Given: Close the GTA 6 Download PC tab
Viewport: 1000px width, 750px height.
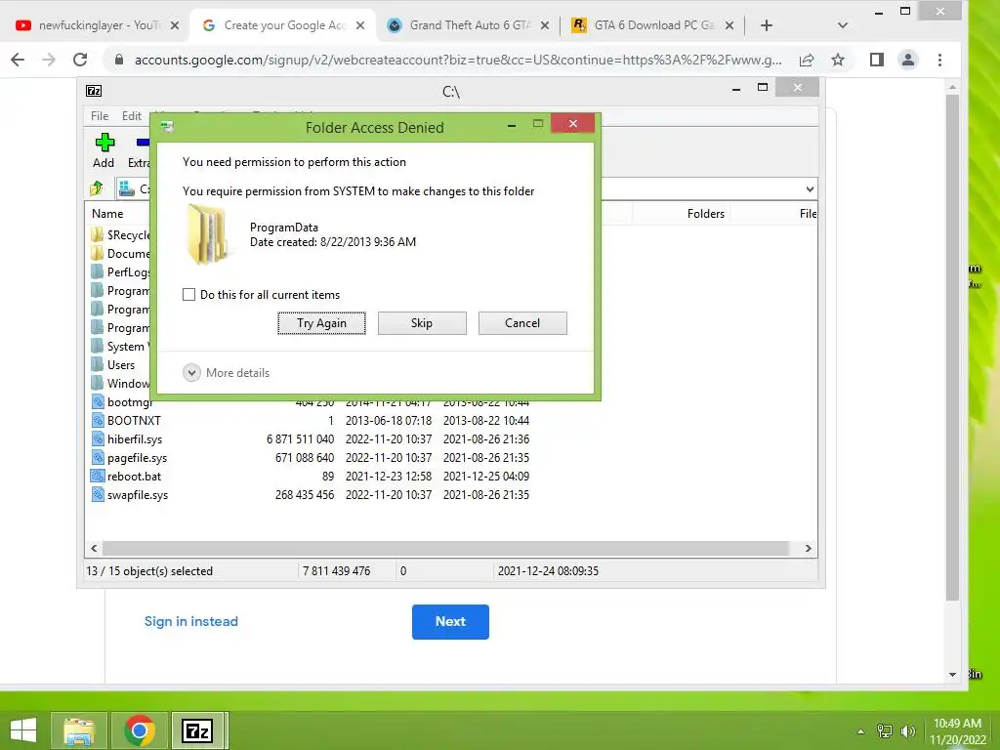Looking at the screenshot, I should click(x=729, y=25).
